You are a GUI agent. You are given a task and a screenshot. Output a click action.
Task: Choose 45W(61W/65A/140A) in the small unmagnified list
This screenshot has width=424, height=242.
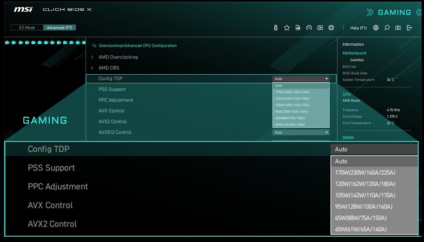click(301, 124)
